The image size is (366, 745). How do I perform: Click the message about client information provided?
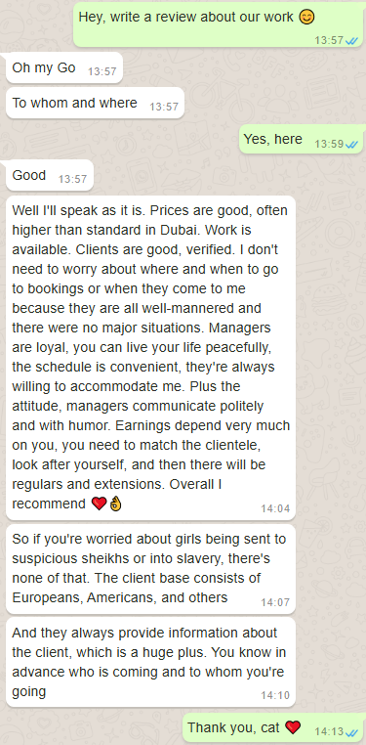(x=150, y=662)
